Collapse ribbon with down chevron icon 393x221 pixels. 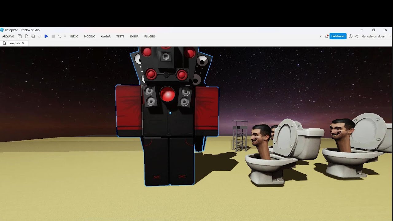pos(321,36)
